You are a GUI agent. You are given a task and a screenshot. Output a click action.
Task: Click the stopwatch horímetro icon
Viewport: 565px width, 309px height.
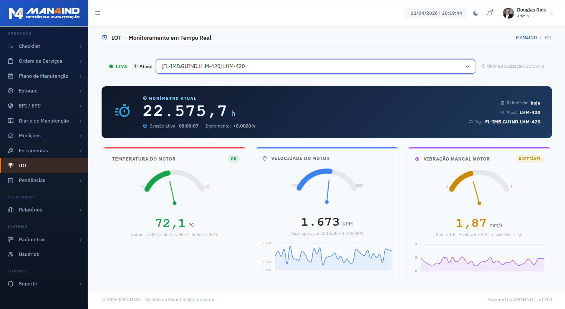point(122,111)
